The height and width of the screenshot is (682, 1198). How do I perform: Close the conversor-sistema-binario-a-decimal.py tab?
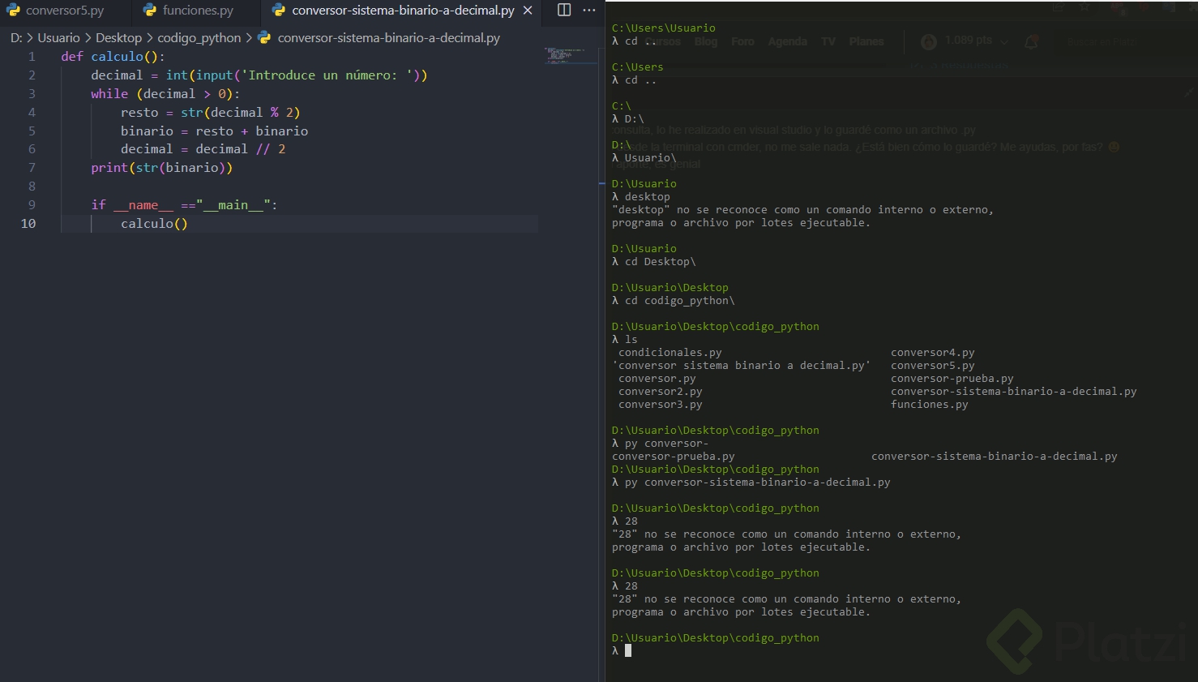(x=528, y=11)
